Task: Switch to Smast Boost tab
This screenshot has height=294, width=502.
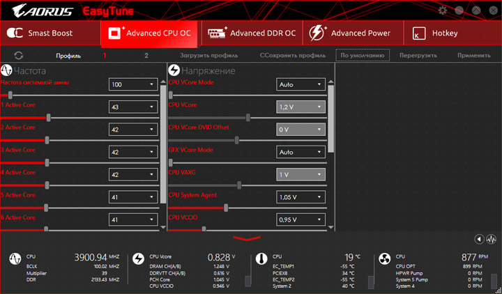Action: pos(50,33)
